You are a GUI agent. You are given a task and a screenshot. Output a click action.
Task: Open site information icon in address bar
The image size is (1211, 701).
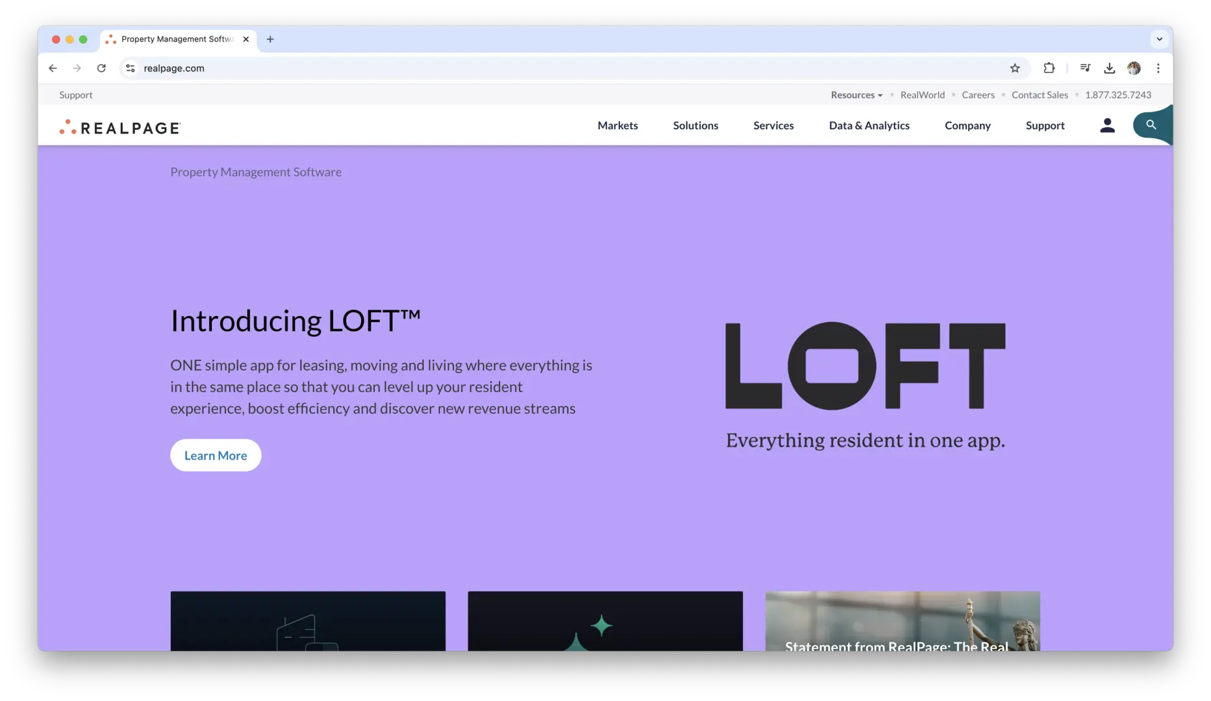(x=131, y=68)
